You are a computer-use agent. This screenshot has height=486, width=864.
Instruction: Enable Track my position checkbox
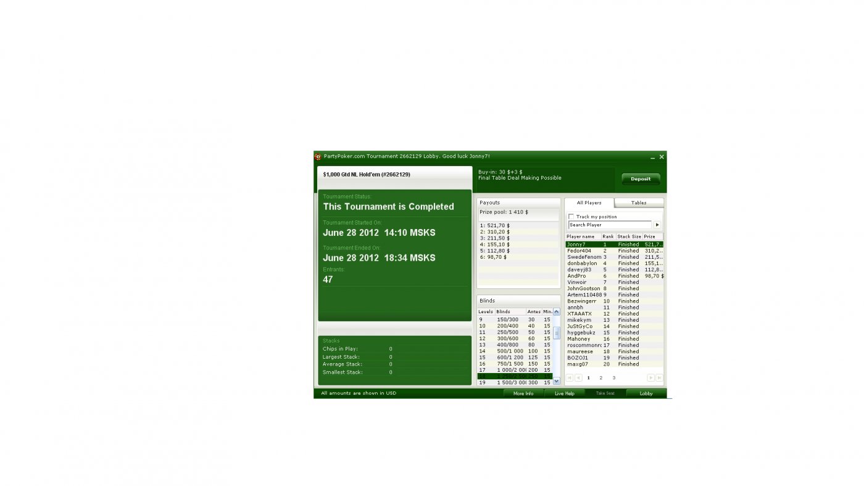[571, 217]
